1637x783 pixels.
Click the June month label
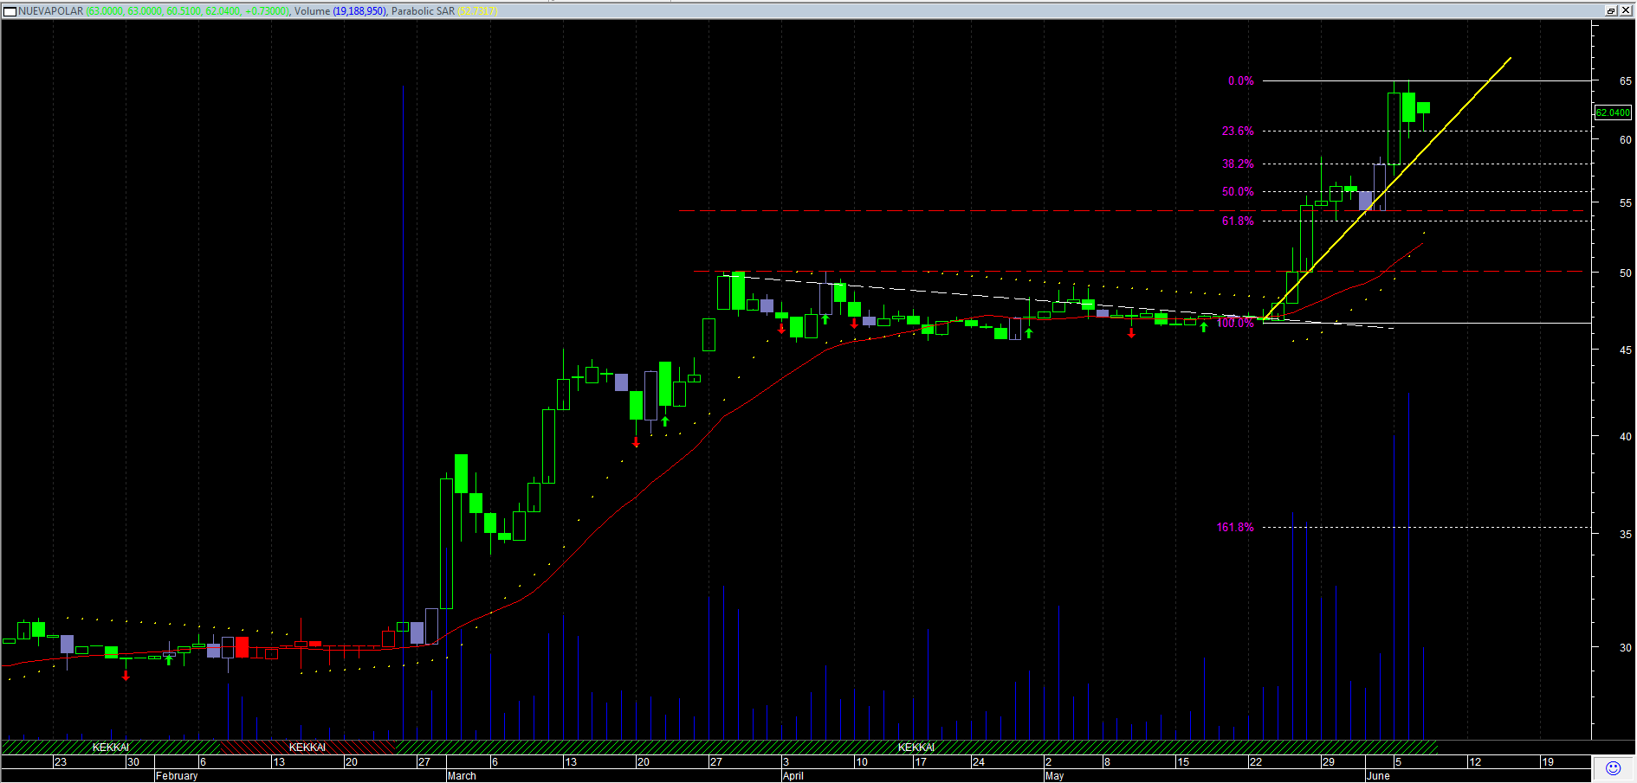click(1378, 776)
